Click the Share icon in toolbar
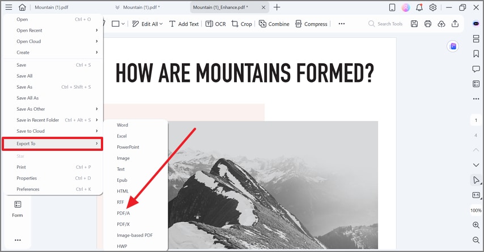Viewport: 484px width, 252px height. point(455,24)
